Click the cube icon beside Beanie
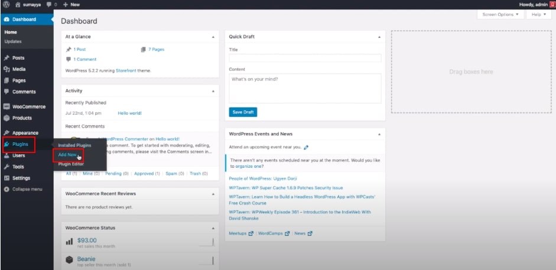 69,260
